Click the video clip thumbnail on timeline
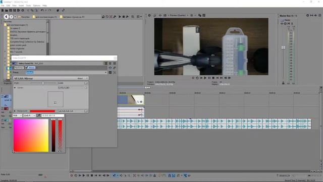Viewport: 323px width, 182px height. [131, 100]
